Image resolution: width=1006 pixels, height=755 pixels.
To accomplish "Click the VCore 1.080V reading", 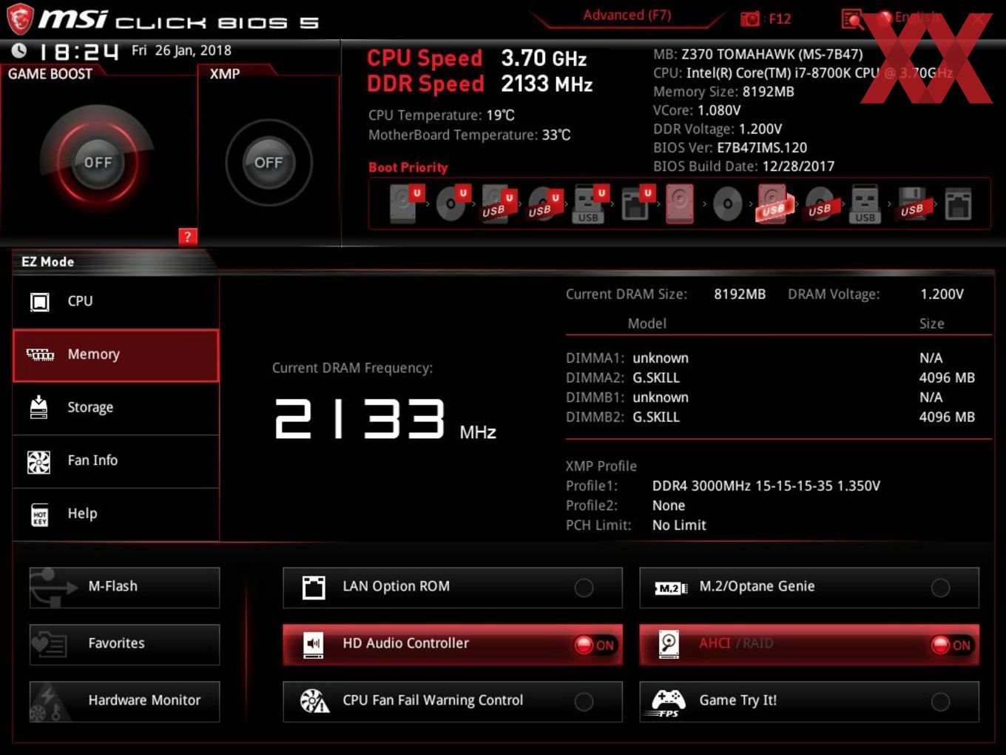I will [x=697, y=110].
